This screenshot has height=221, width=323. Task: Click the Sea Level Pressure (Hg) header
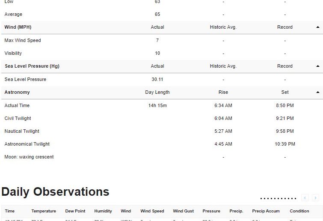[32, 66]
